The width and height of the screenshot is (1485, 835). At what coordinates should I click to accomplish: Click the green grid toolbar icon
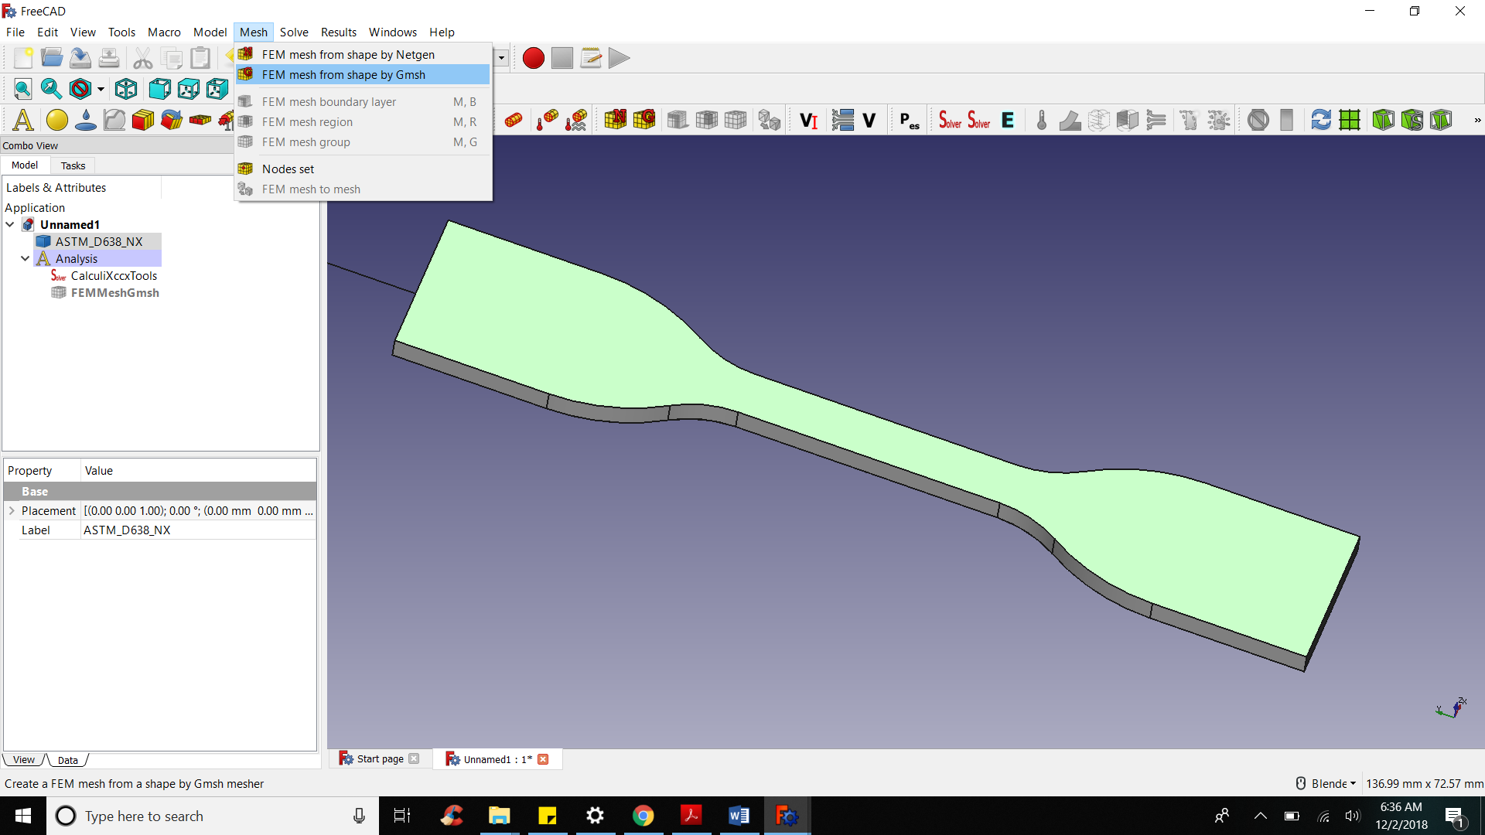point(1350,120)
